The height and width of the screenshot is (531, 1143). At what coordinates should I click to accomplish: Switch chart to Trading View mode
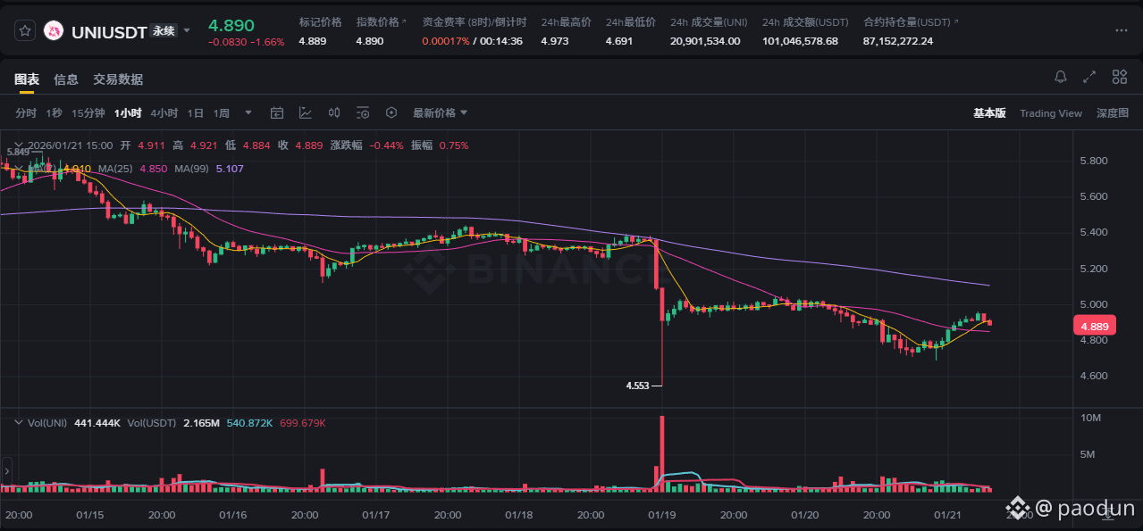click(x=1051, y=113)
